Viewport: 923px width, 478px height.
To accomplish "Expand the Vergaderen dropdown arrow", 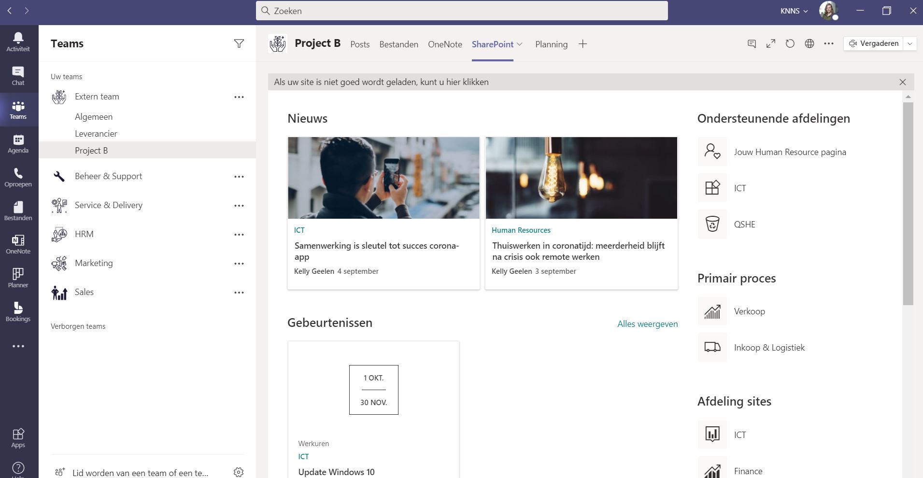I will (911, 43).
